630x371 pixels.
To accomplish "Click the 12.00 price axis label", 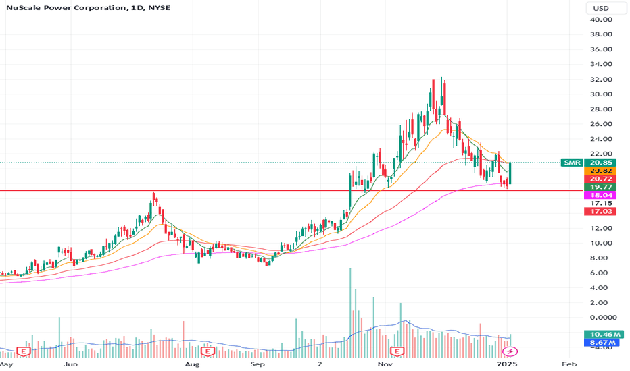I will click(x=601, y=228).
